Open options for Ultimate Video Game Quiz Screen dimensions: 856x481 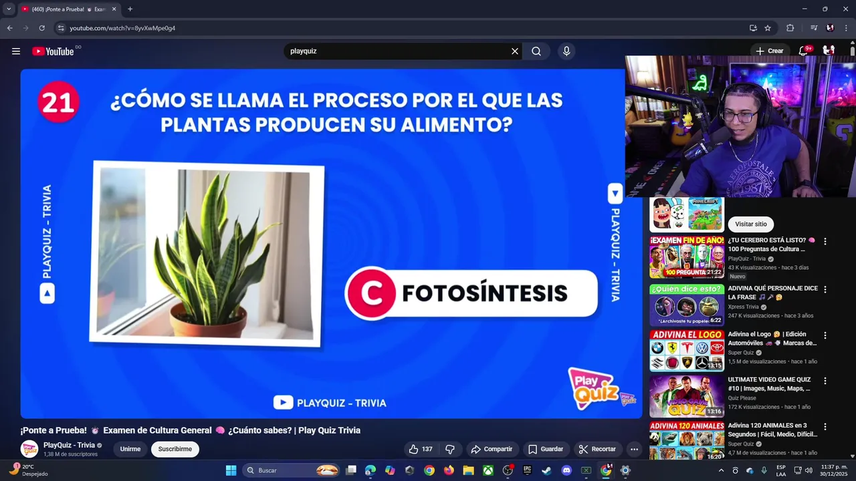pos(825,381)
